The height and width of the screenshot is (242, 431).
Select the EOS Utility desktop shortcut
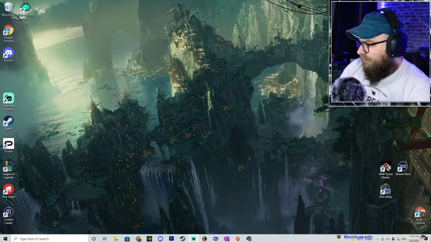pos(386,191)
